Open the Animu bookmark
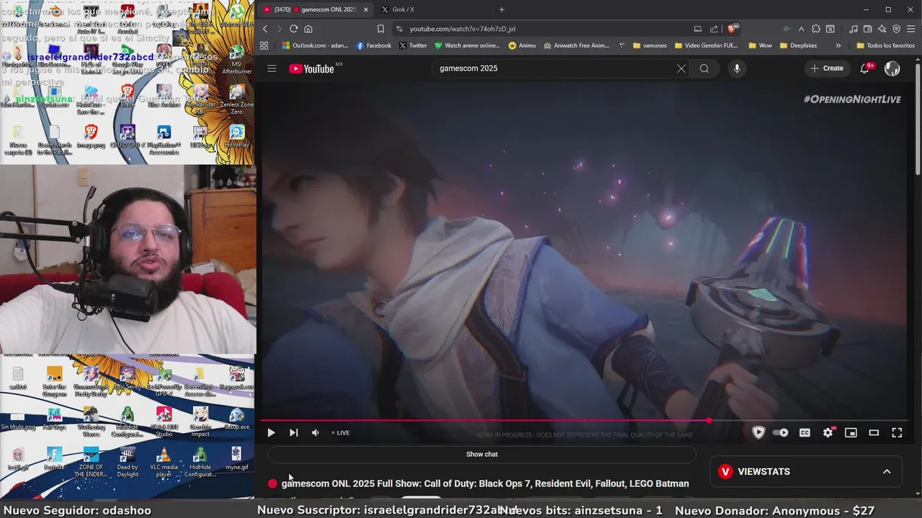 522,45
